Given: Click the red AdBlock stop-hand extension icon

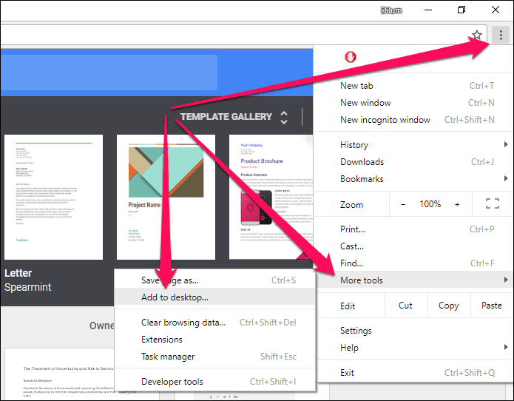Looking at the screenshot, I should click(x=350, y=57).
